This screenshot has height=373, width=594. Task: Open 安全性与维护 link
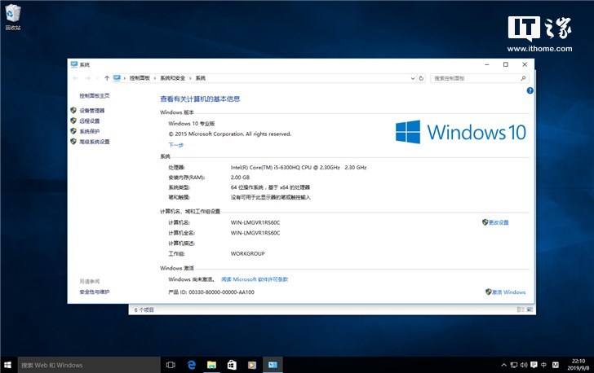tap(95, 292)
